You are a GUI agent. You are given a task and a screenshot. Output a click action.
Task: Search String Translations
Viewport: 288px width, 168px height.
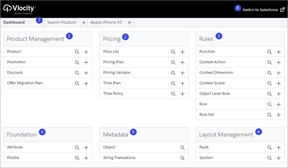coord(182,158)
